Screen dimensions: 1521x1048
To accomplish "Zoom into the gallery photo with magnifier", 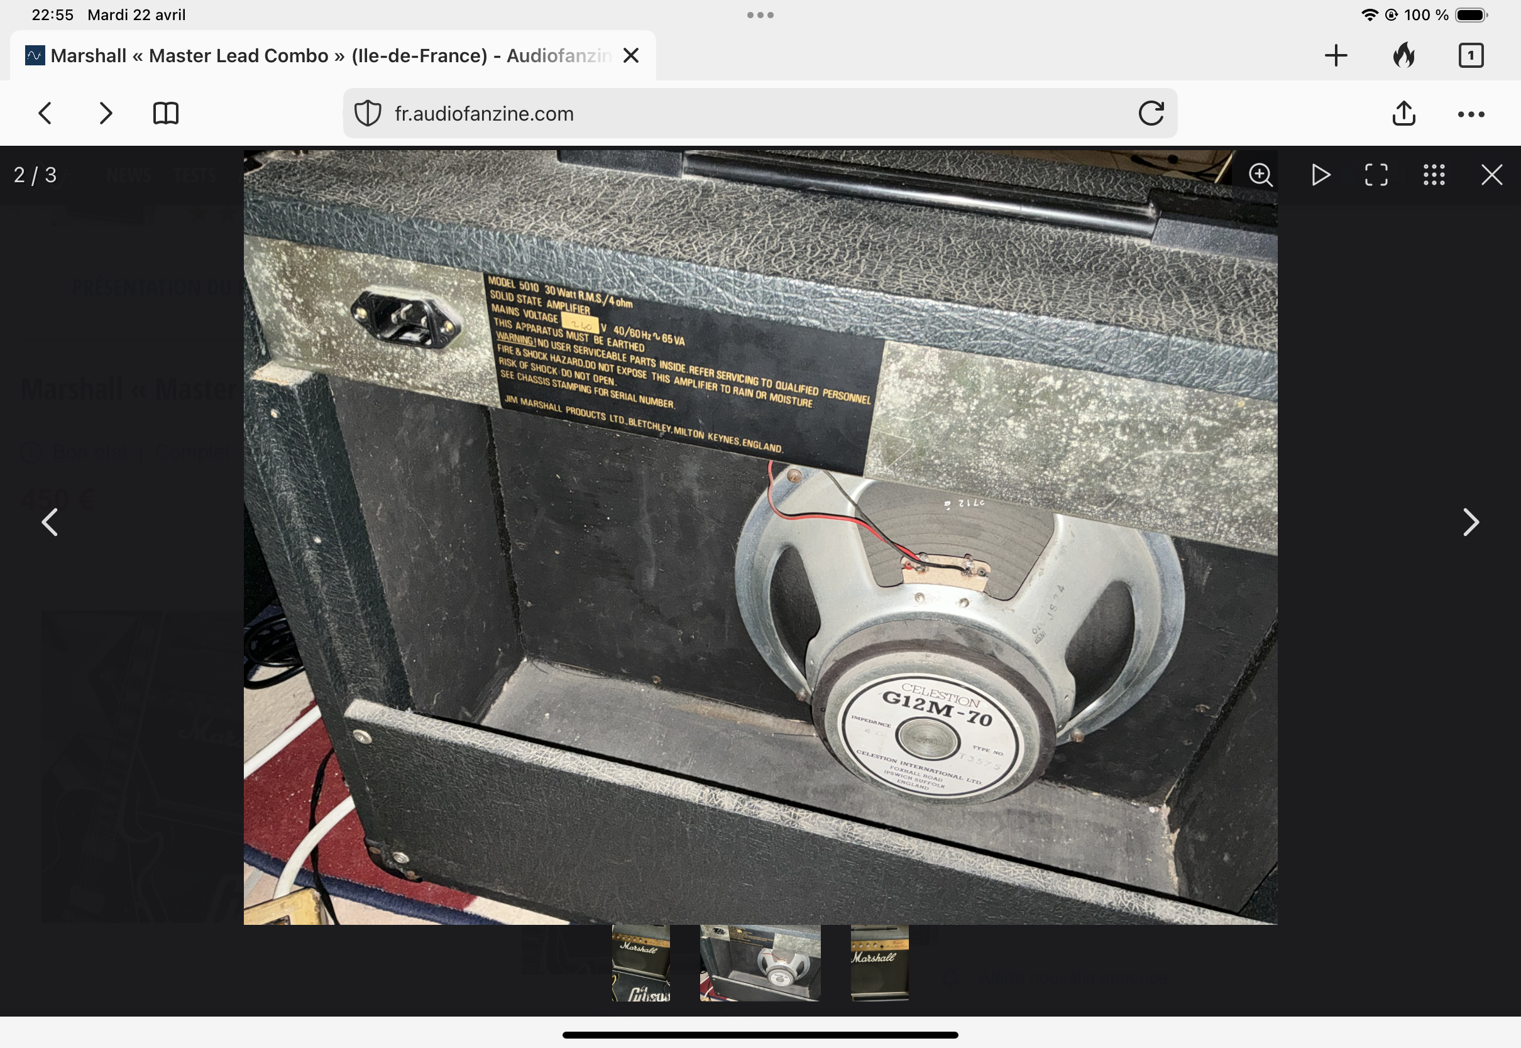I will [x=1260, y=175].
